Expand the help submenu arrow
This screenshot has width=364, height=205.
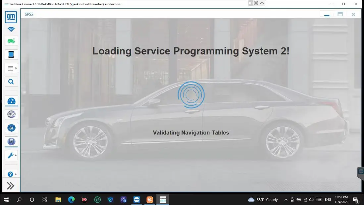16,174
